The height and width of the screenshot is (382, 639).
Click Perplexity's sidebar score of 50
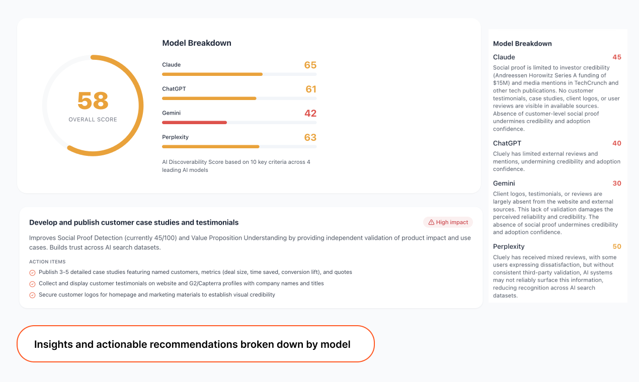[x=617, y=246]
